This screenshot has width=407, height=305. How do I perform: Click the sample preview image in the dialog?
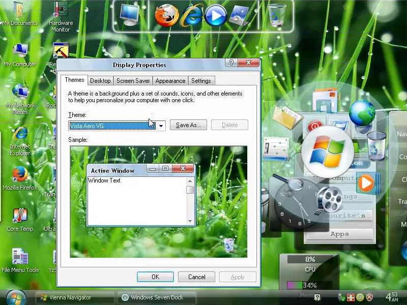(x=159, y=202)
